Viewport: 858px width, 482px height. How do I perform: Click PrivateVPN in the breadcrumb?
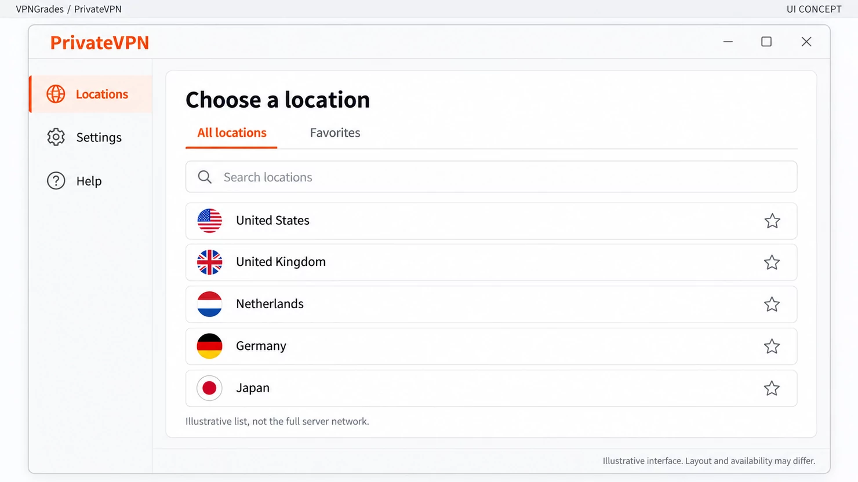[x=98, y=9]
